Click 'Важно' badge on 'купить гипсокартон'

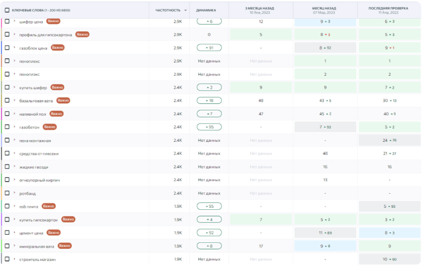pyautogui.click(x=68, y=220)
